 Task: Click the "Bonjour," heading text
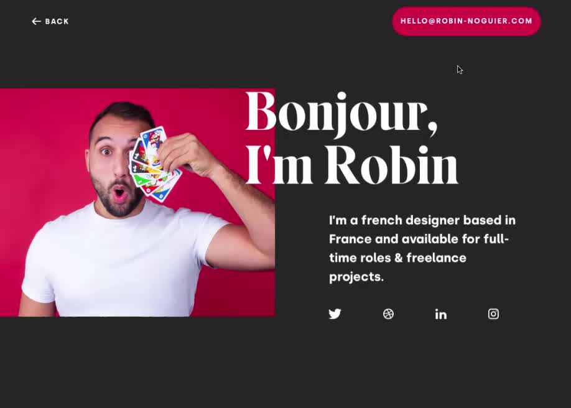[341, 113]
